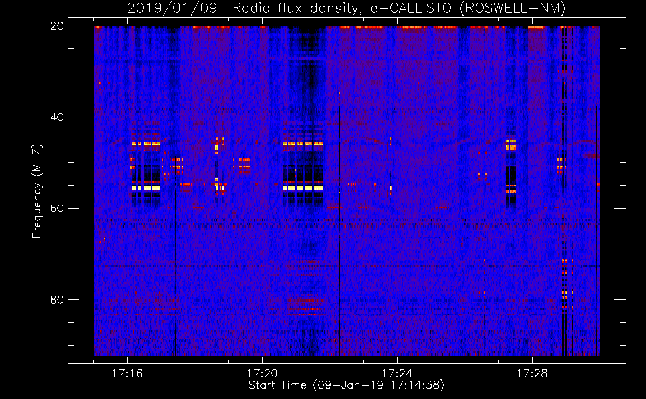646x399 pixels.
Task: Click the 17:16 time tick label
Action: (127, 373)
